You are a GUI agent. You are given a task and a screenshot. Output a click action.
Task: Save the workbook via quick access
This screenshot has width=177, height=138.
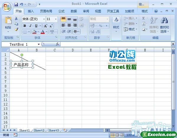[16, 4]
